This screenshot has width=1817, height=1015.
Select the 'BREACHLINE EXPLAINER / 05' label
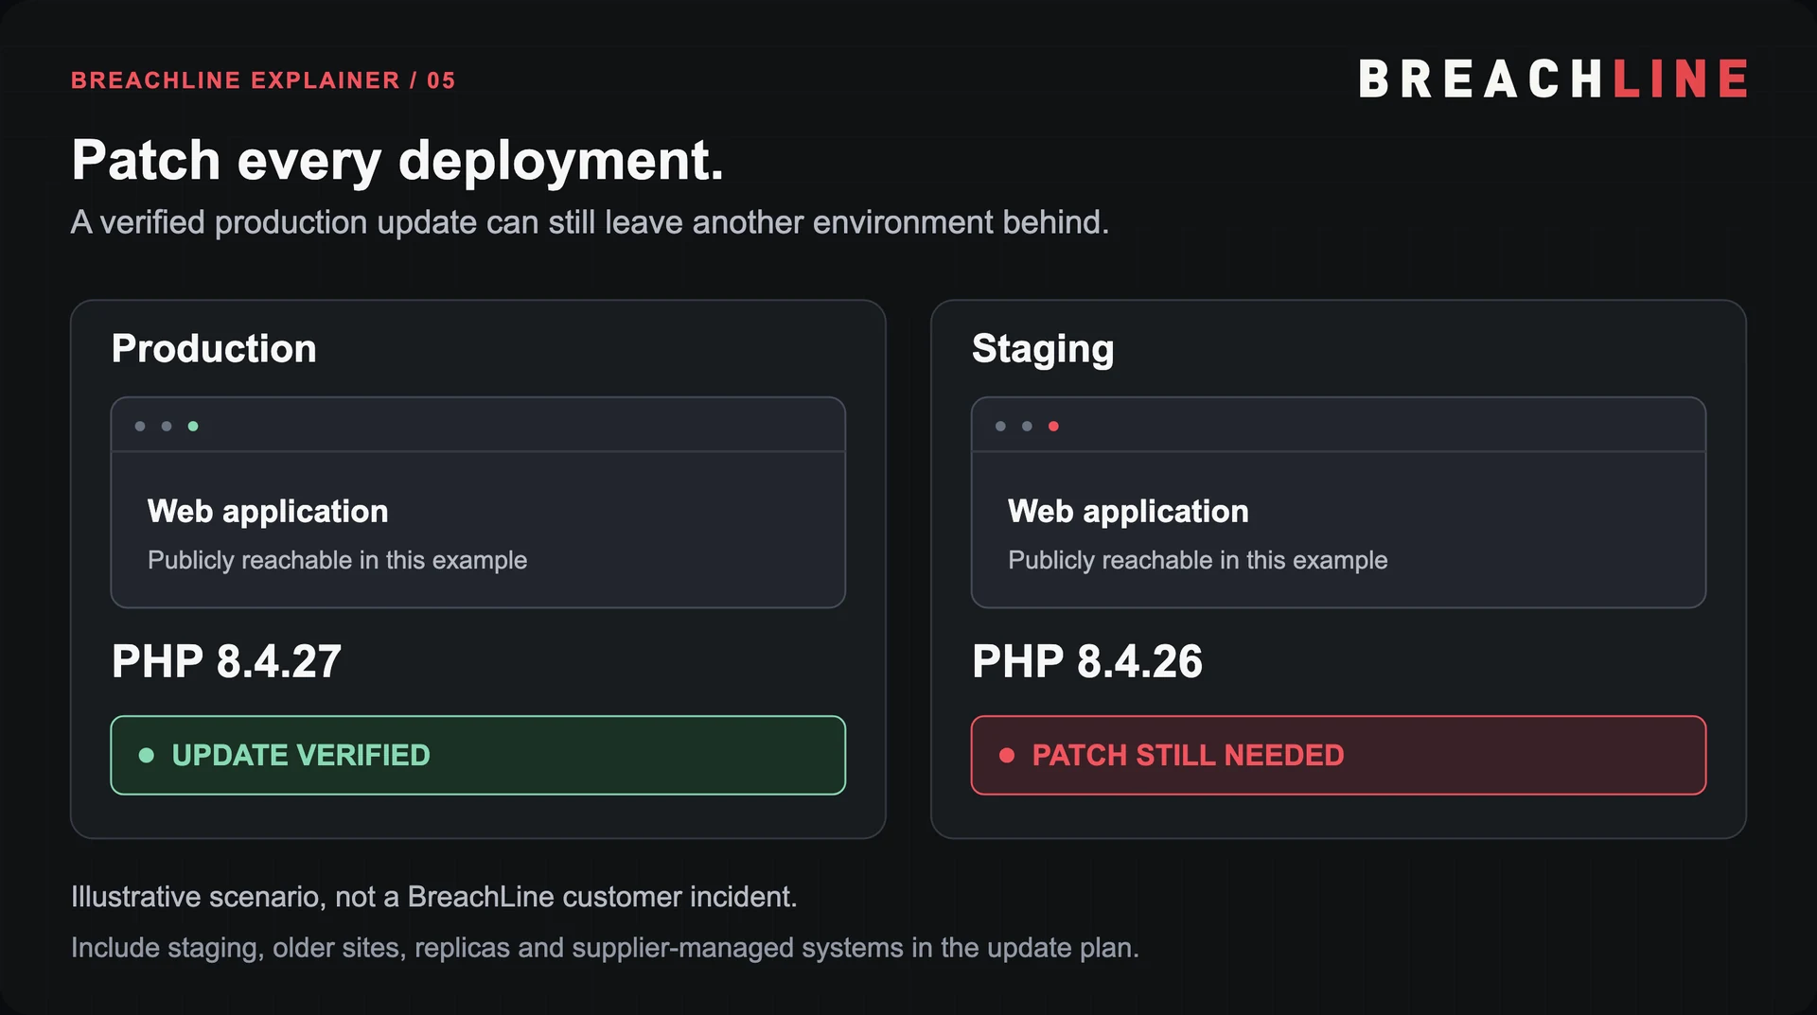[263, 80]
